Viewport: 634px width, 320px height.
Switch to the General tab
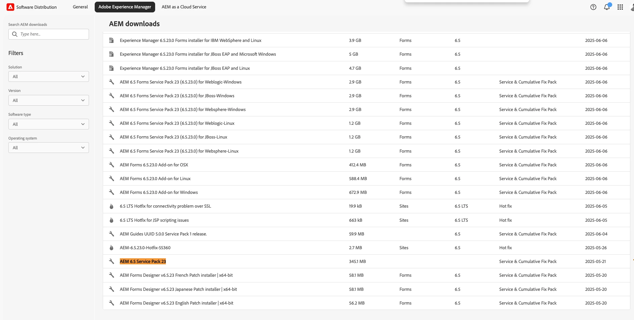[x=80, y=7]
